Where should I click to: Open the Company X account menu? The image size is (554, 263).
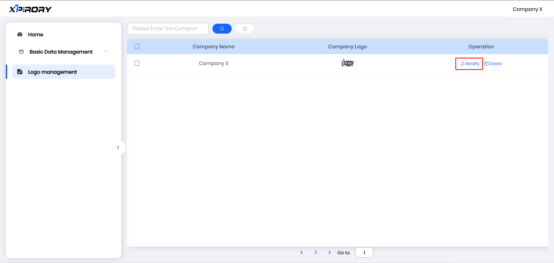click(527, 9)
